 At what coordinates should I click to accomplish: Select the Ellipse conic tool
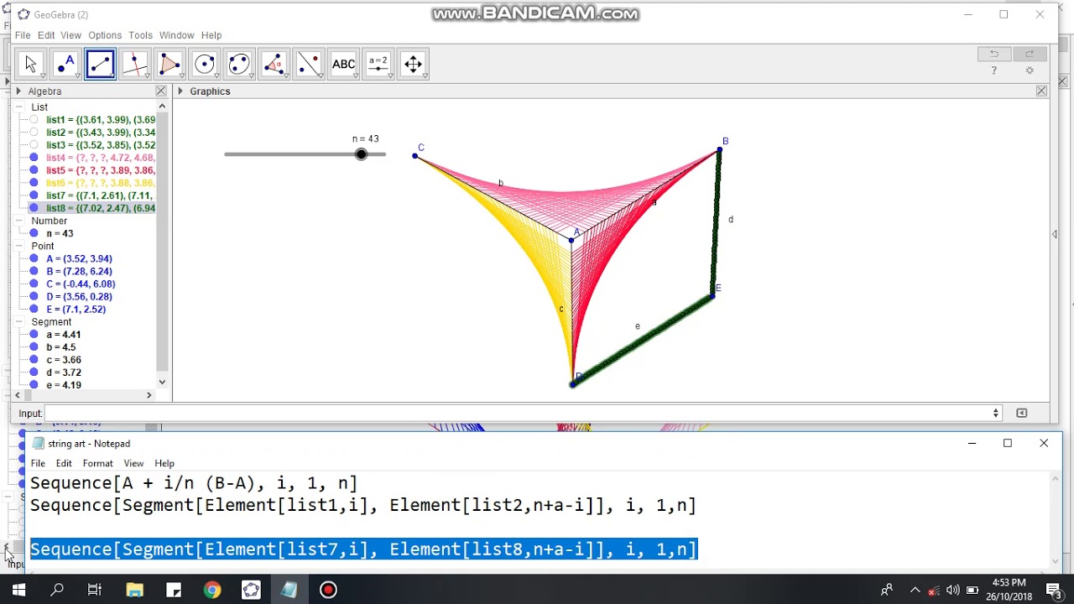(239, 64)
